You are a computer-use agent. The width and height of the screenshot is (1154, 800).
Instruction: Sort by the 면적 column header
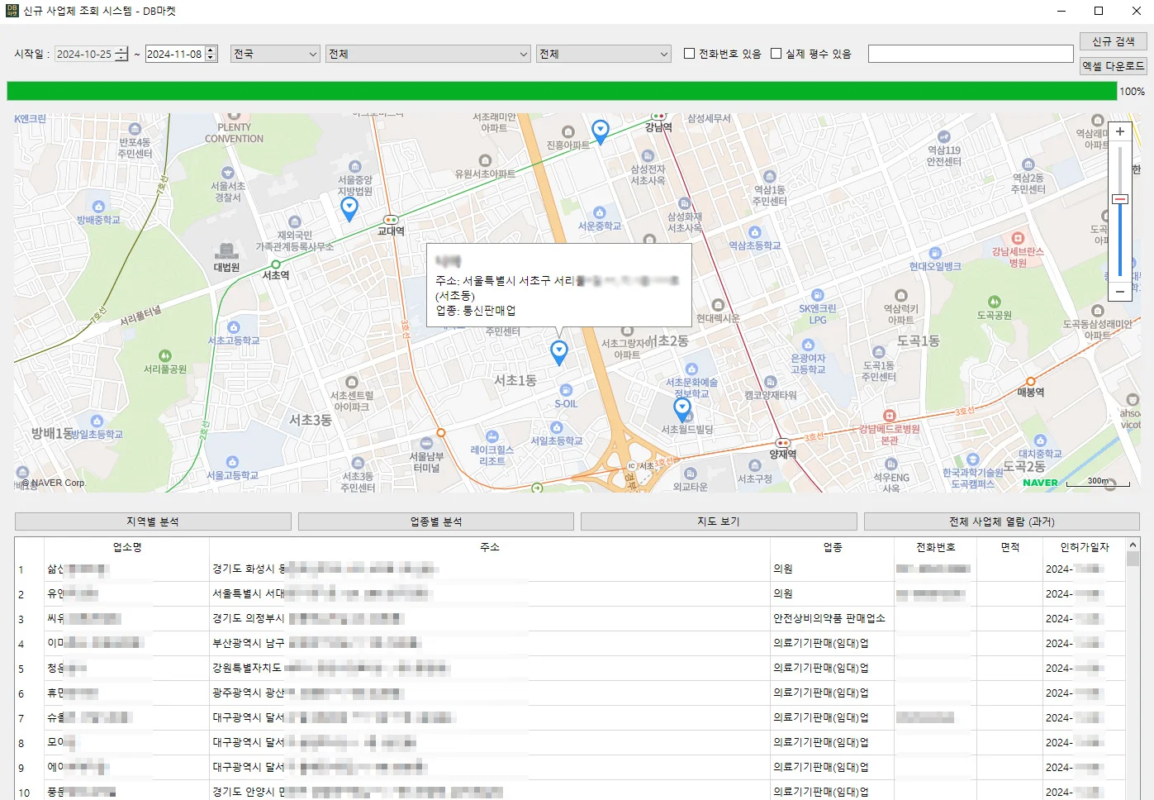(x=1010, y=547)
